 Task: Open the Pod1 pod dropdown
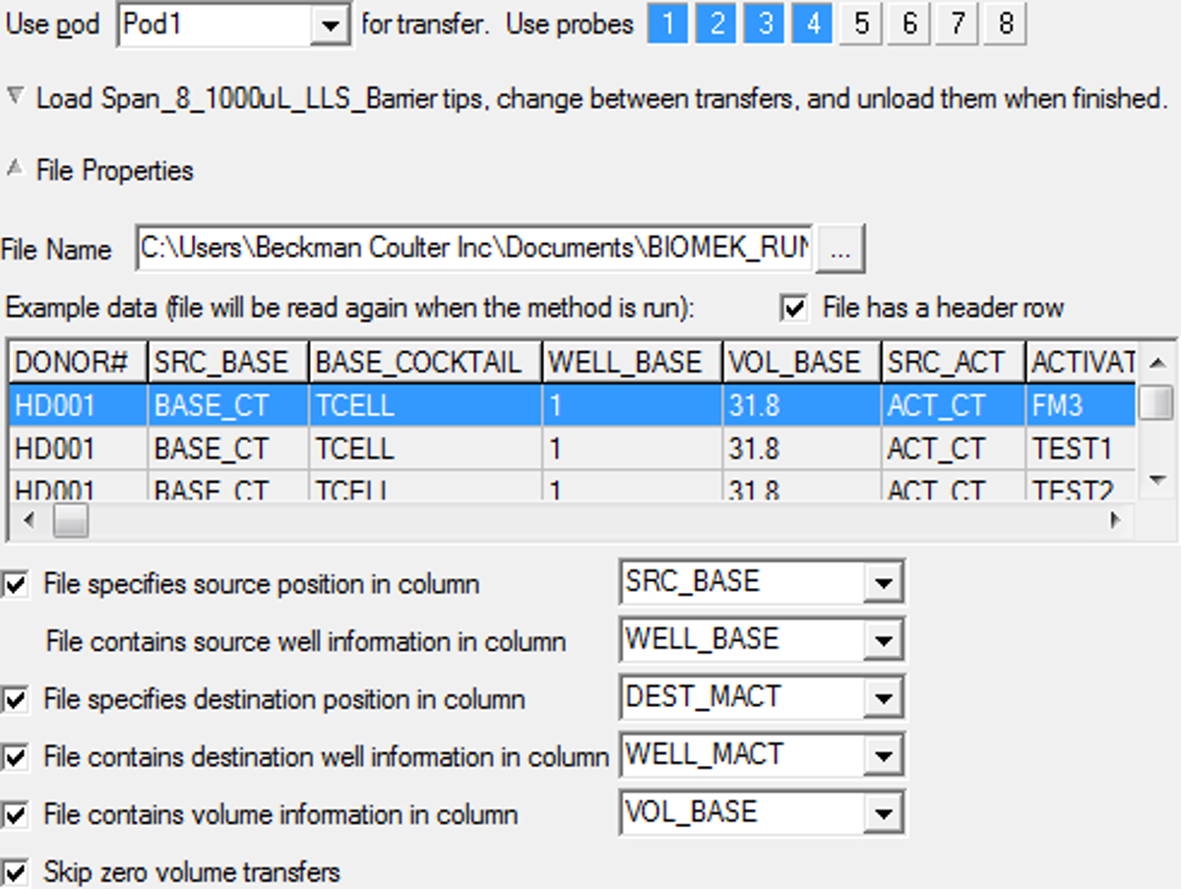coord(330,26)
